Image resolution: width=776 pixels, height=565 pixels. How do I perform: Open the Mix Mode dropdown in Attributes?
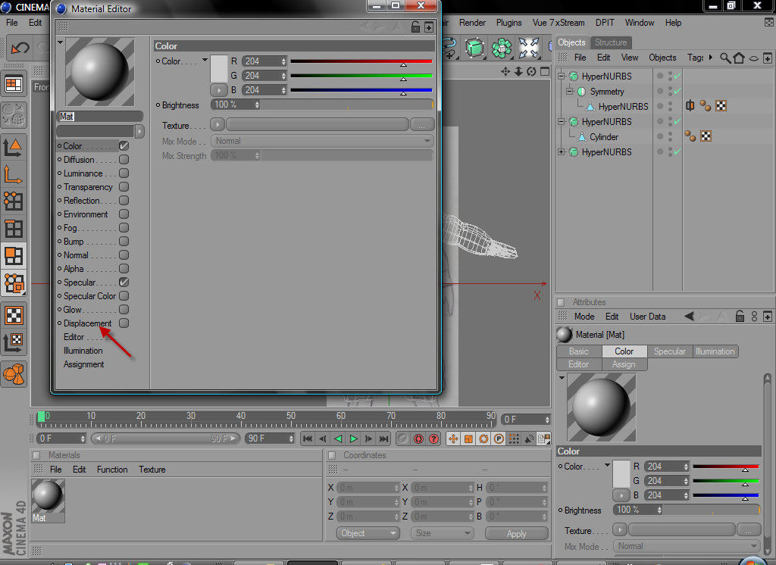(x=687, y=546)
